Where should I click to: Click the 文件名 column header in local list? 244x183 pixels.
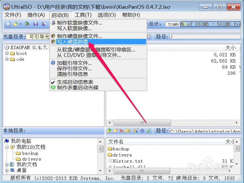[153, 142]
